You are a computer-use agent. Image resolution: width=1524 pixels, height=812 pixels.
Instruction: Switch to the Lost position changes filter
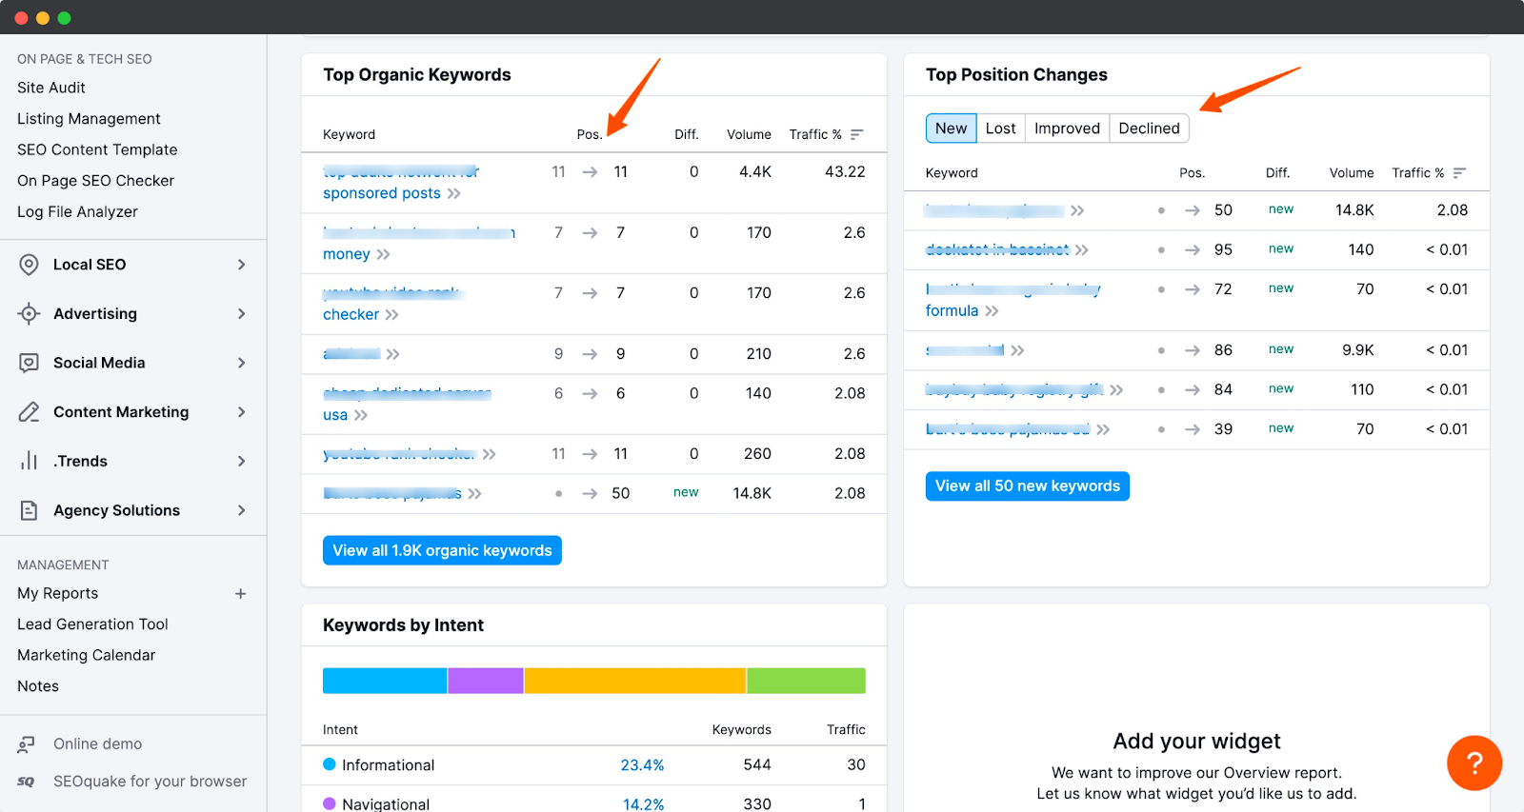(x=1000, y=129)
